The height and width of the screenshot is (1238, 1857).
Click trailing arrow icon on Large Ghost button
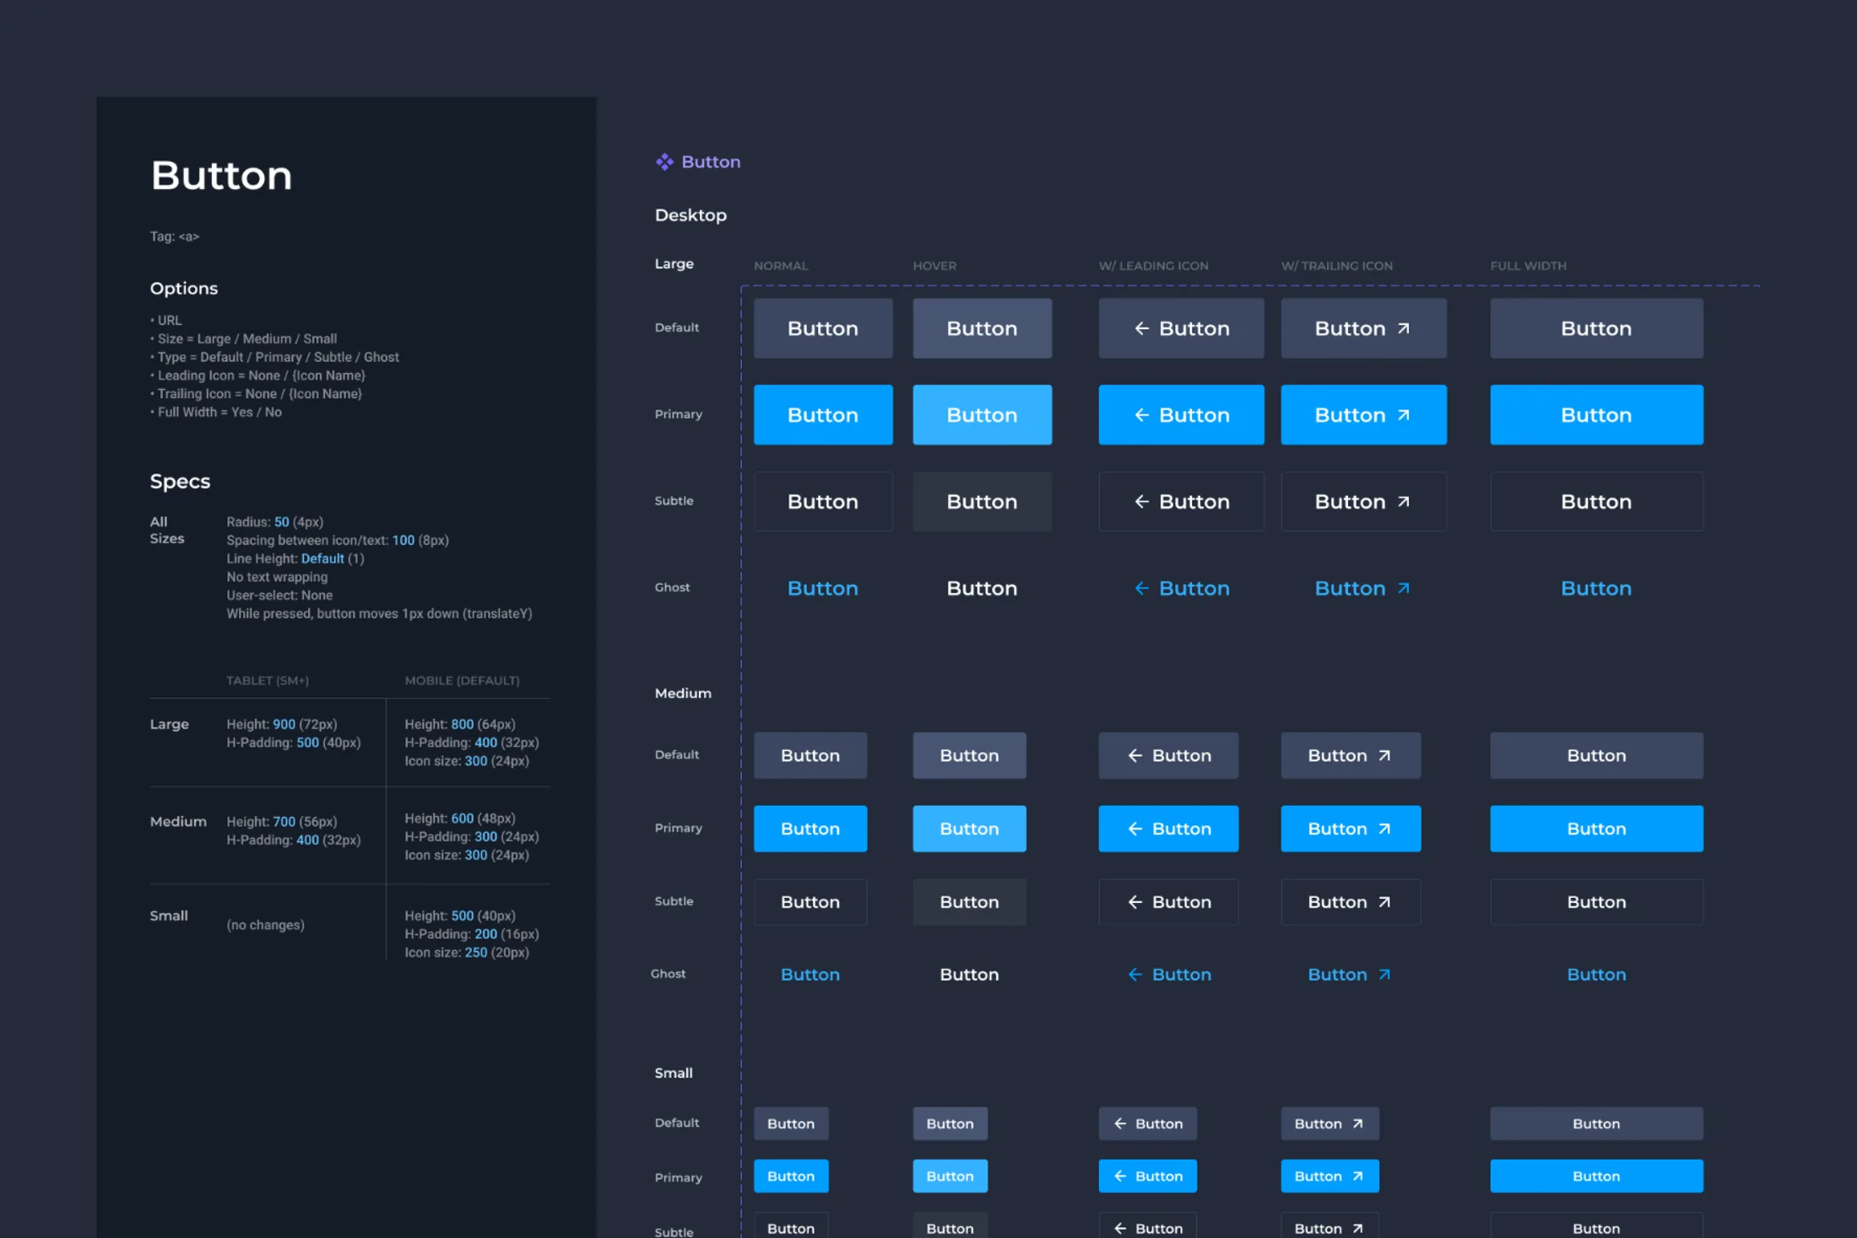(x=1404, y=588)
